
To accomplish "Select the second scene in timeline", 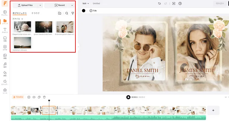I will 34,110.
